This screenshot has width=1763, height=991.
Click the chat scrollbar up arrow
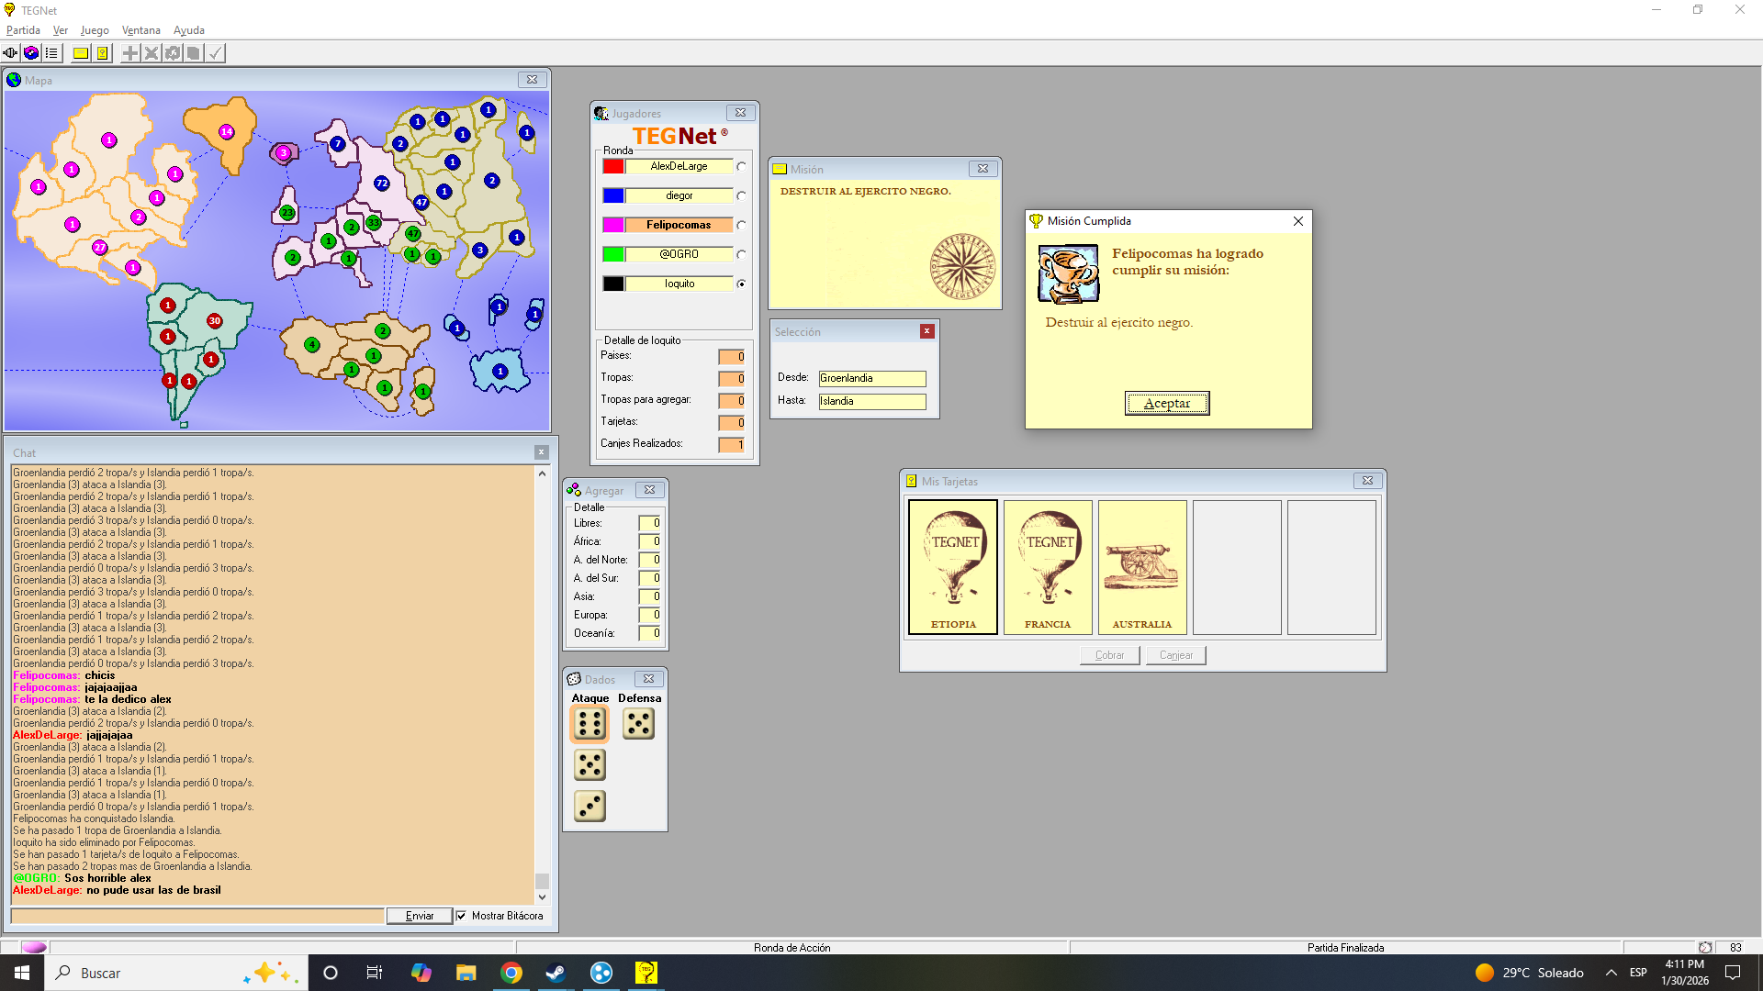542,473
